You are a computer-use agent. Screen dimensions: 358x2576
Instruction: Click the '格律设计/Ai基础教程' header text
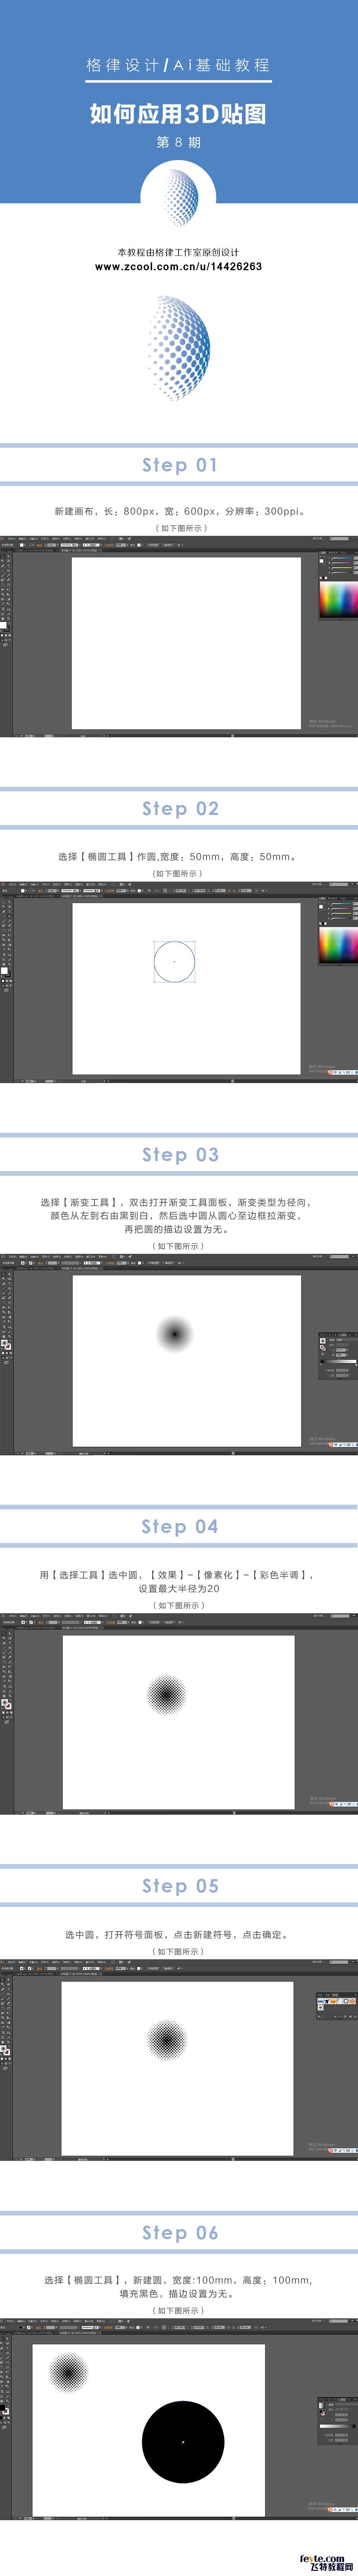click(x=178, y=65)
